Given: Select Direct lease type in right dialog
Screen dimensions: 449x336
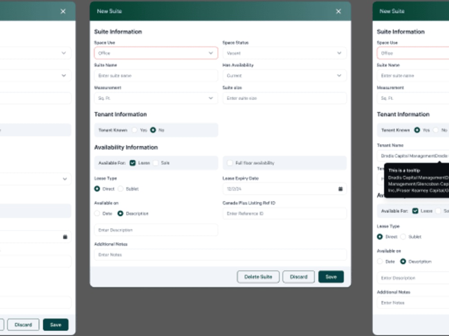Looking at the screenshot, I should point(380,237).
